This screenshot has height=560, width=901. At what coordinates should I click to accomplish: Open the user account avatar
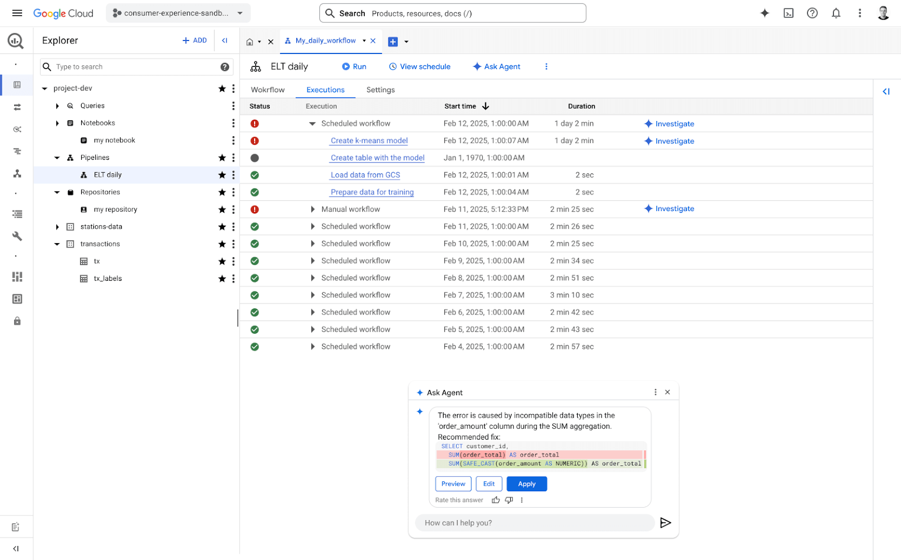click(x=883, y=13)
